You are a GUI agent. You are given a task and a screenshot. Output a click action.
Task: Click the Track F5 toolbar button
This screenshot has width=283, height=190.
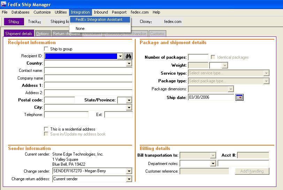point(34,22)
